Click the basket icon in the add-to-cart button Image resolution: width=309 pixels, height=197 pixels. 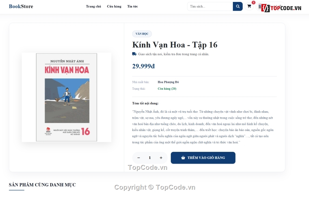183,158
